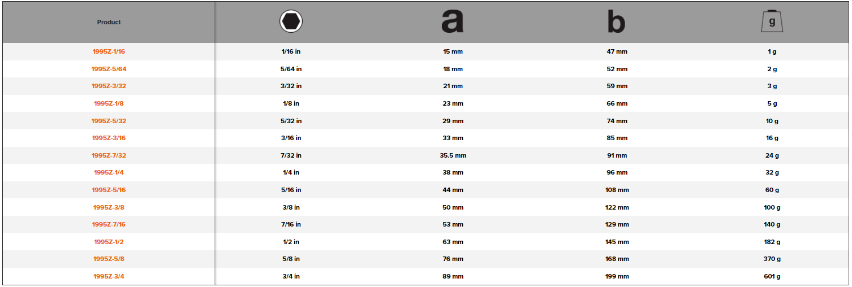852x287 pixels.
Task: Open the 1995Z-5/16 product link
Action: coord(109,190)
